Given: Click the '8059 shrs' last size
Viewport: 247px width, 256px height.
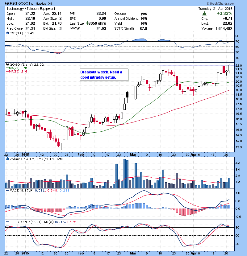Looking at the screenshot, I should pos(97,23).
